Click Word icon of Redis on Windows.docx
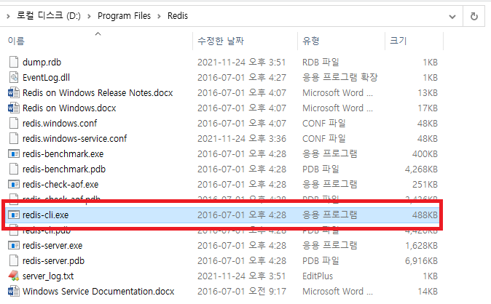 tap(13, 108)
